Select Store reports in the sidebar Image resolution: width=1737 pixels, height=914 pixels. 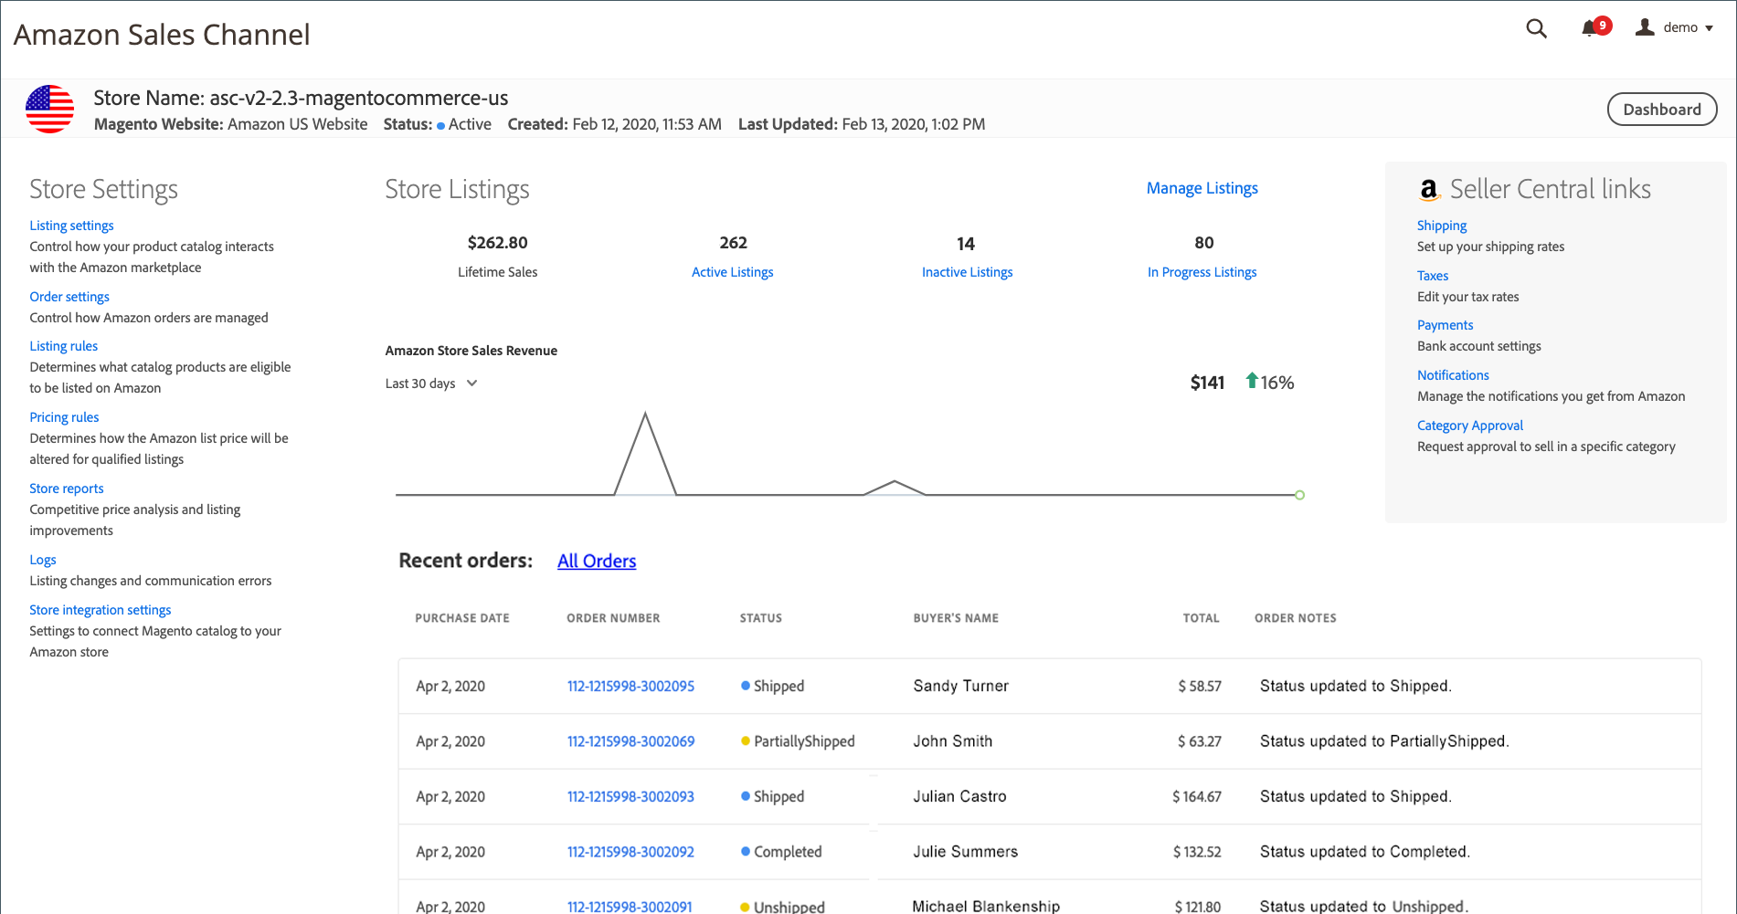click(66, 488)
